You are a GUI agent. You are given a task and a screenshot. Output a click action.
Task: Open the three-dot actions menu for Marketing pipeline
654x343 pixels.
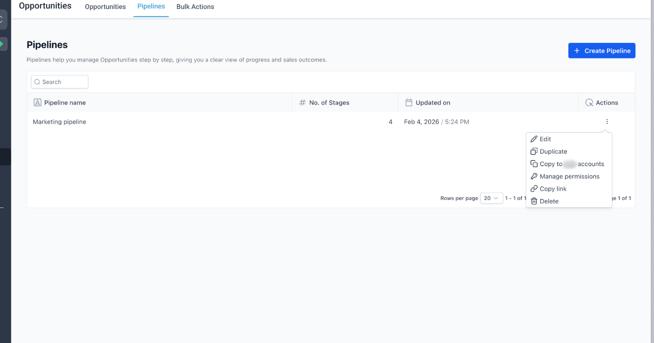pyautogui.click(x=606, y=121)
